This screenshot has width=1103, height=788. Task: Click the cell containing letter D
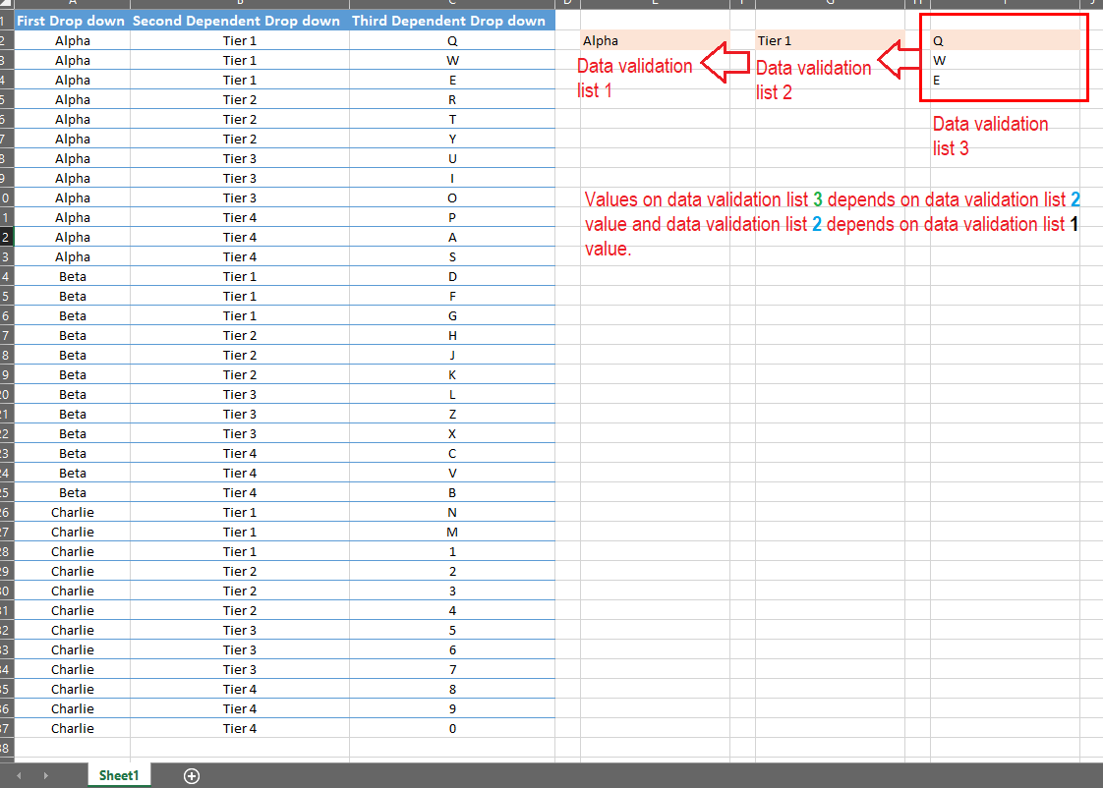tap(452, 277)
